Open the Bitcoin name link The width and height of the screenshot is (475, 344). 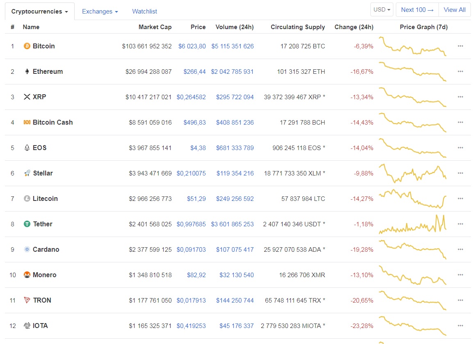(x=43, y=46)
